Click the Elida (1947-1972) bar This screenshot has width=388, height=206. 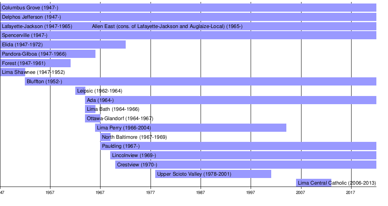[x=63, y=45]
